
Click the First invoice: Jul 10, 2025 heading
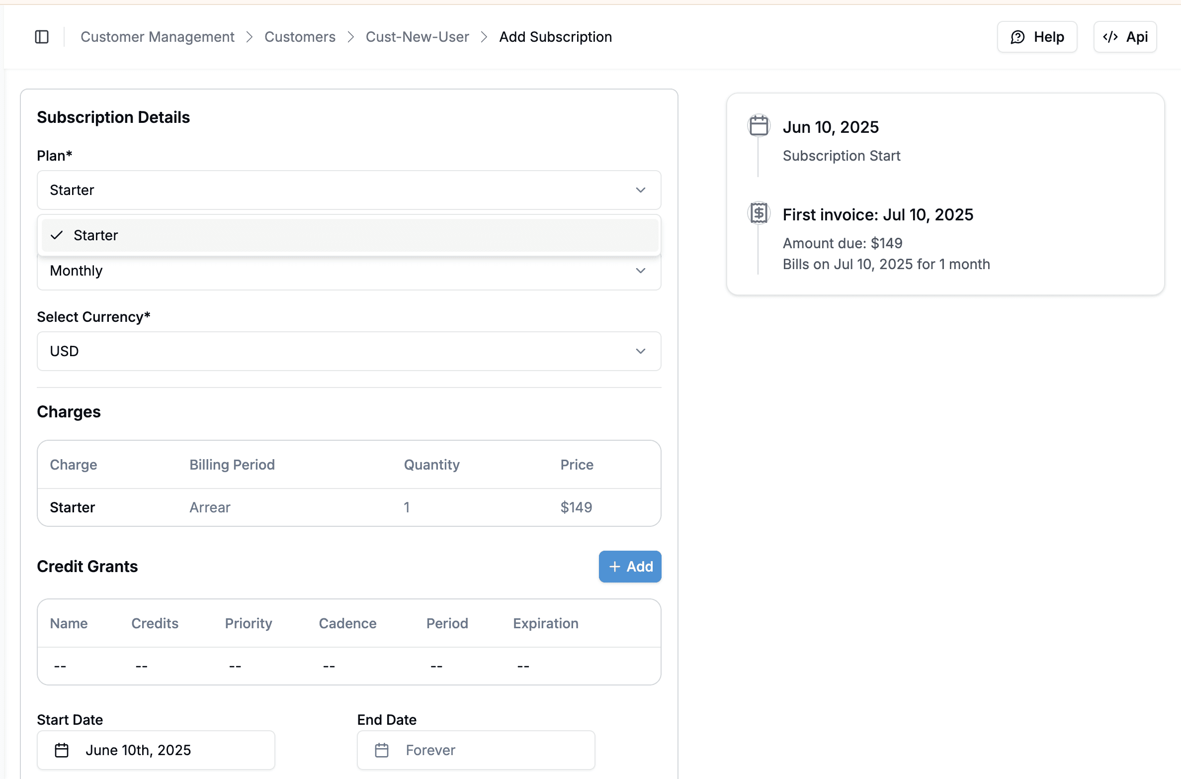click(x=878, y=215)
